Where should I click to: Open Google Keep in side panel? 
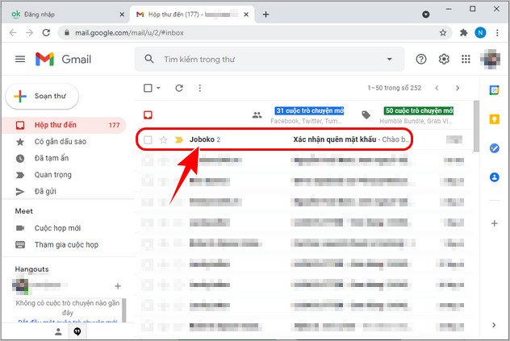tap(495, 119)
